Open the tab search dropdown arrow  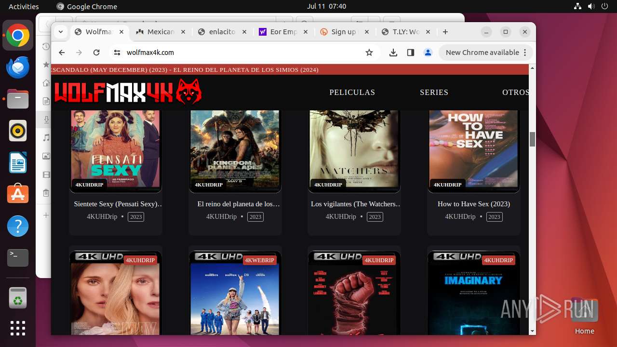point(60,32)
